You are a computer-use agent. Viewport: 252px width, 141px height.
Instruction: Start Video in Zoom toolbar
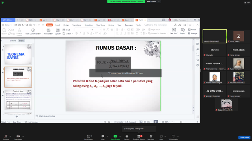(18, 137)
